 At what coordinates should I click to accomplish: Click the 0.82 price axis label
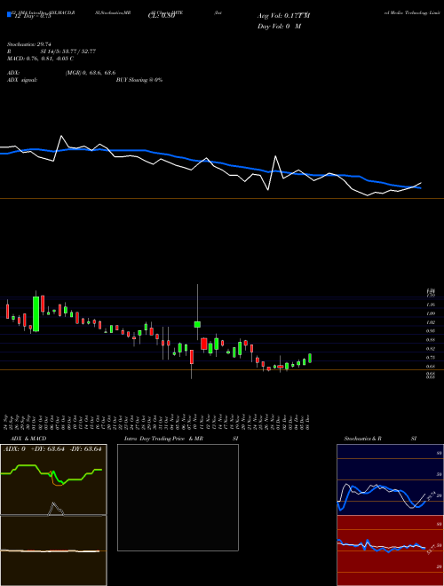coord(431,349)
